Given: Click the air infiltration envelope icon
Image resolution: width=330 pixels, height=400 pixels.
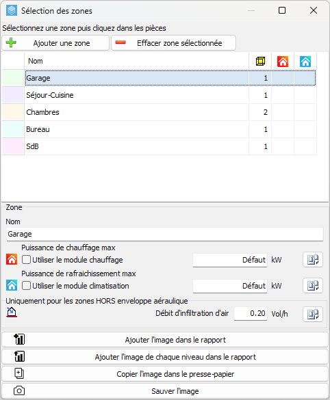Looking at the screenshot, I should pyautogui.click(x=12, y=312).
